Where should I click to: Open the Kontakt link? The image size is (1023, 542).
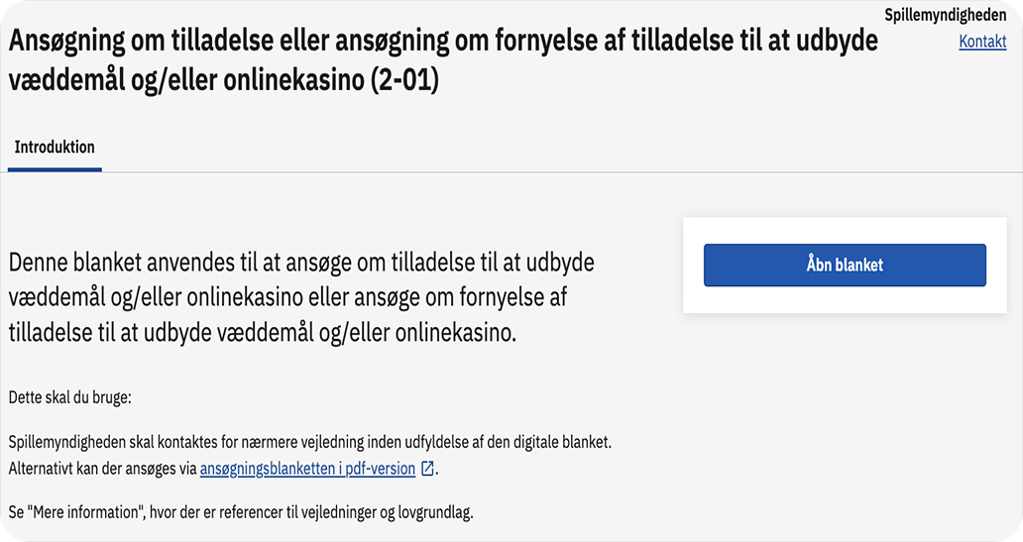pyautogui.click(x=982, y=42)
